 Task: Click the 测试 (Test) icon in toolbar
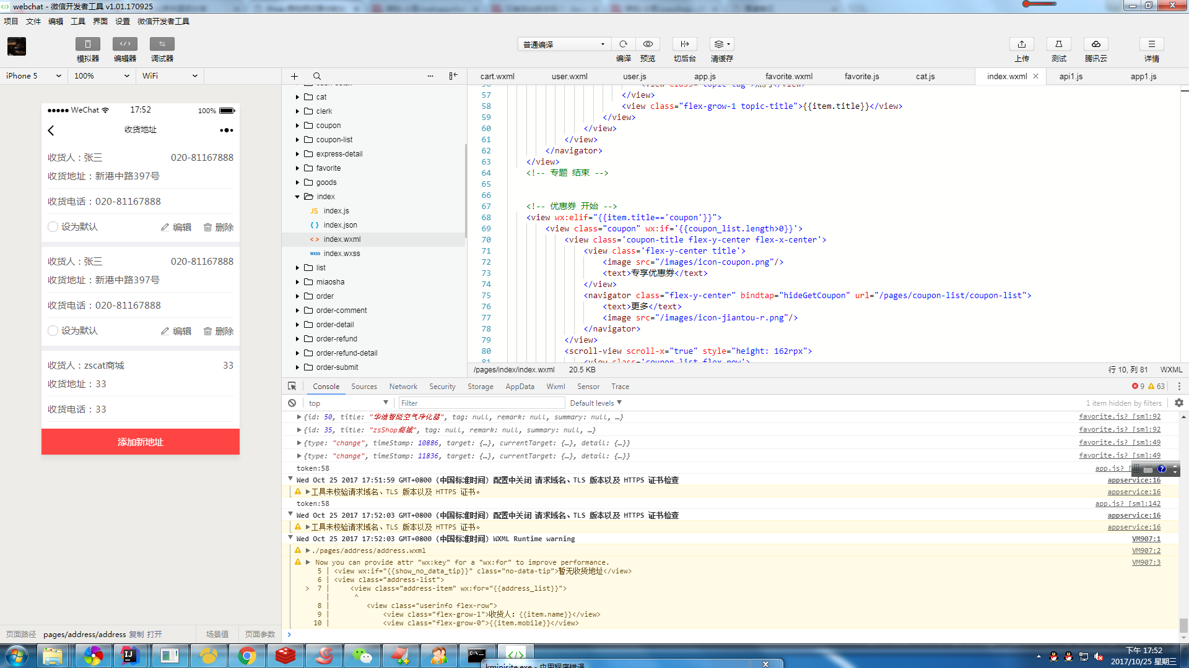(1059, 44)
